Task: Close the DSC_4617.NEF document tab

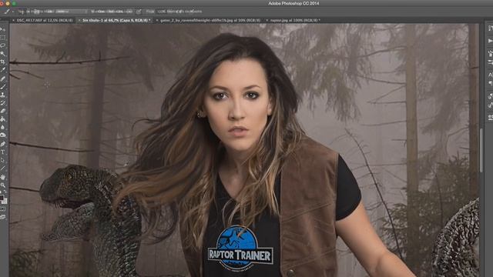Action: (x=13, y=20)
